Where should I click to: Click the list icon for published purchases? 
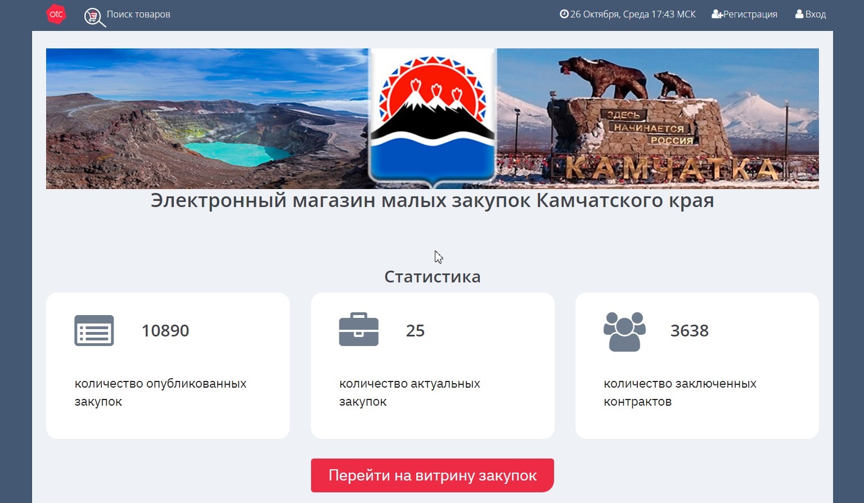point(94,330)
